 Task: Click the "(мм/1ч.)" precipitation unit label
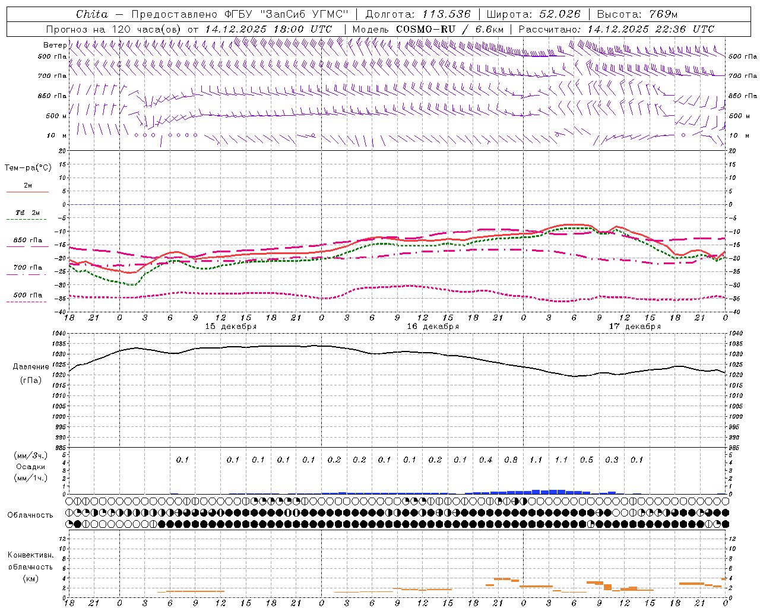click(31, 478)
